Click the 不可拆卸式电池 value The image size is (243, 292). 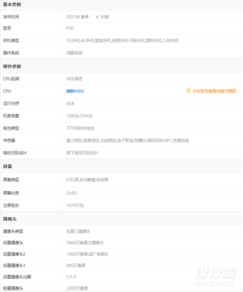[x=80, y=128]
